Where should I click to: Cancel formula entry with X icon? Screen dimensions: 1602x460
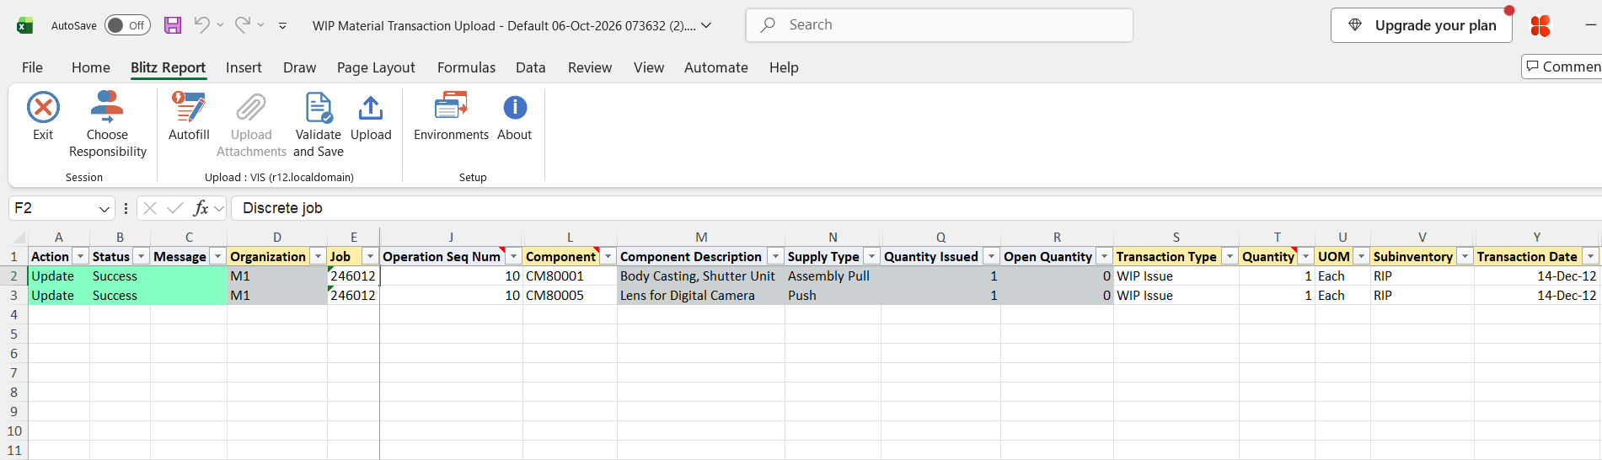pyautogui.click(x=150, y=208)
